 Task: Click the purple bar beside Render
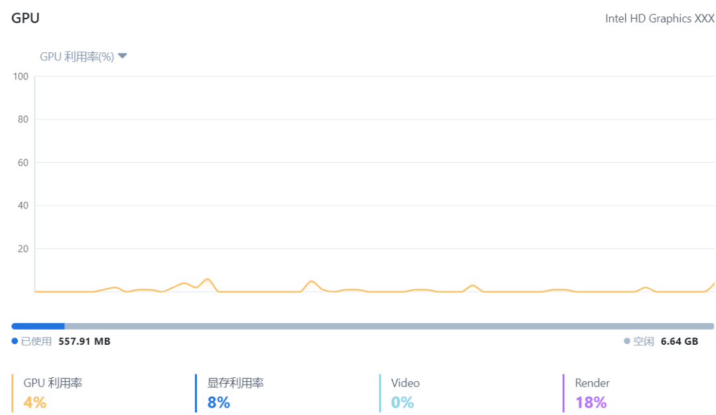coord(564,392)
